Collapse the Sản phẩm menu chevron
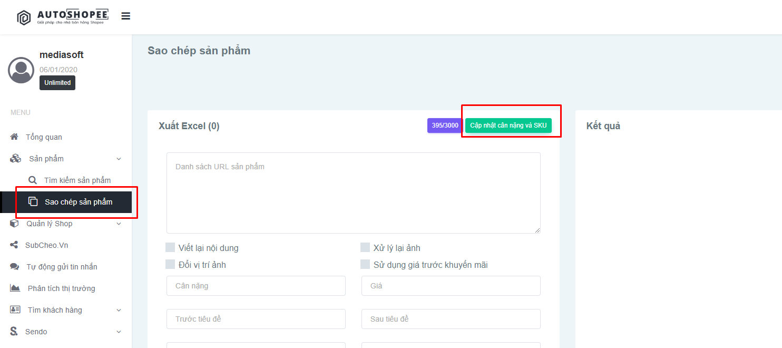This screenshot has height=348, width=782. pos(119,159)
